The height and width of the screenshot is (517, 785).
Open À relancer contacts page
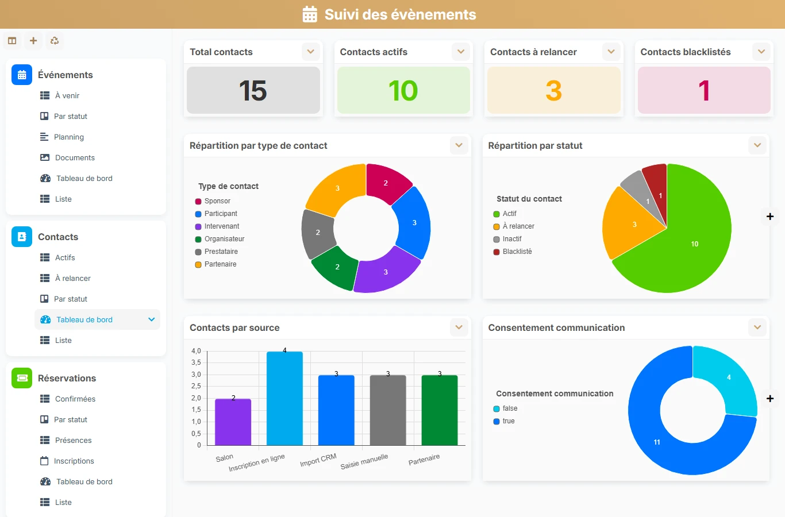(x=73, y=278)
